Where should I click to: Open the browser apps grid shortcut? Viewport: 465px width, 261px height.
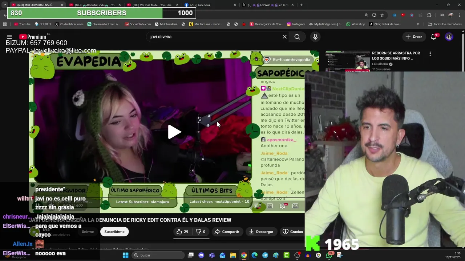point(5,24)
